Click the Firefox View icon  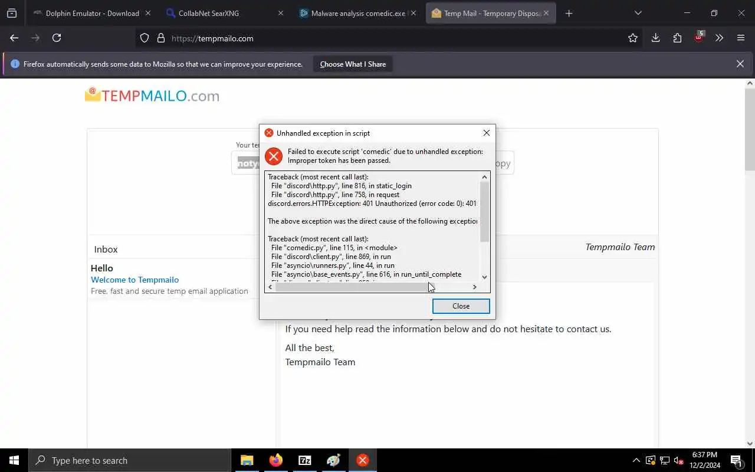tap(12, 13)
